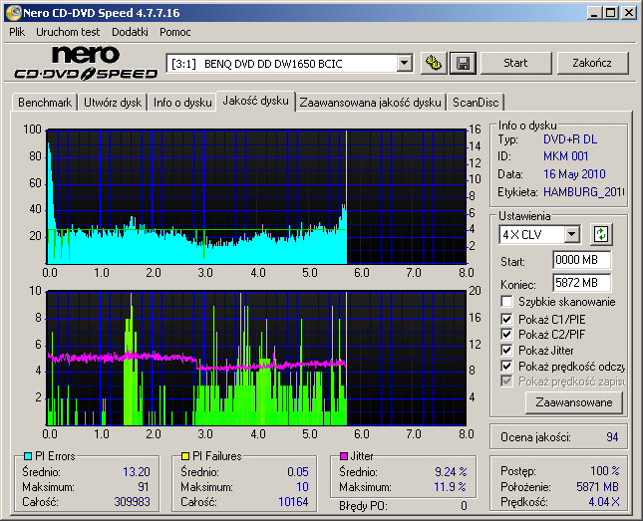Click PI Failures total value 10164
Viewport: 643px width, 521px height.
tap(293, 502)
